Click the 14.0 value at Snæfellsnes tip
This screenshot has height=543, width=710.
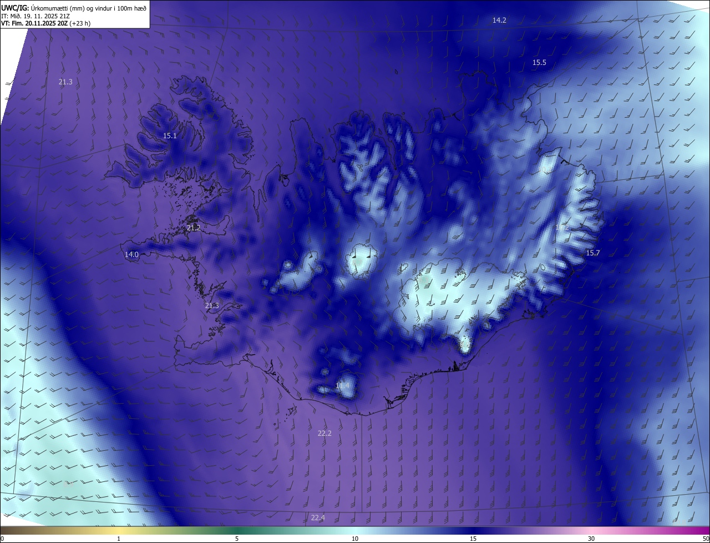pos(131,254)
